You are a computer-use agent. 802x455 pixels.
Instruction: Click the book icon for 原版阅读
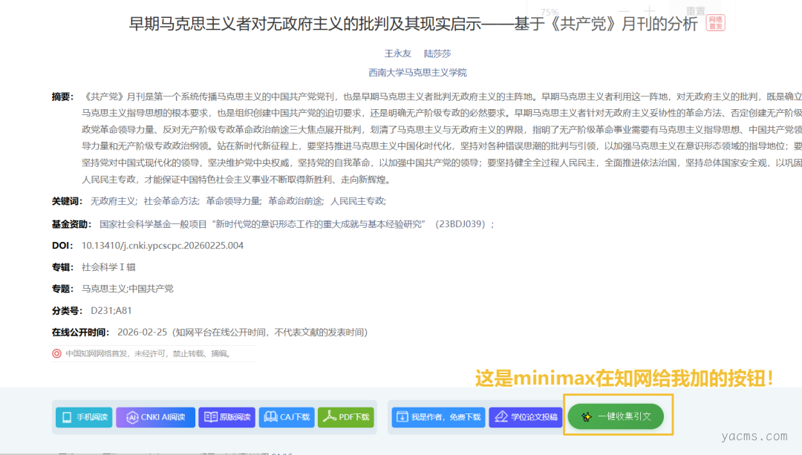click(x=211, y=417)
